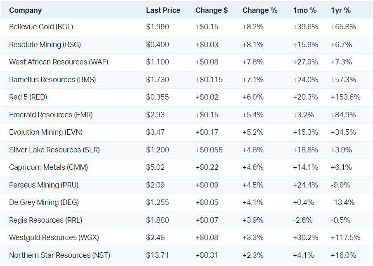Open Perseus Mining (PRU) company page
373x266 pixels.
click(x=44, y=185)
